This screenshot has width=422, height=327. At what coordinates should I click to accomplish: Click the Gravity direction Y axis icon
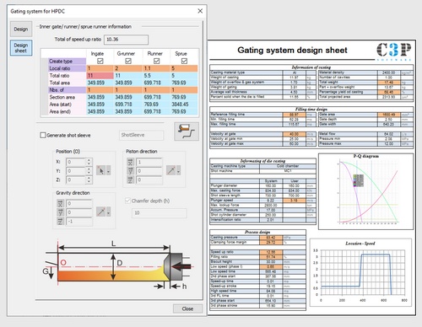click(60, 212)
